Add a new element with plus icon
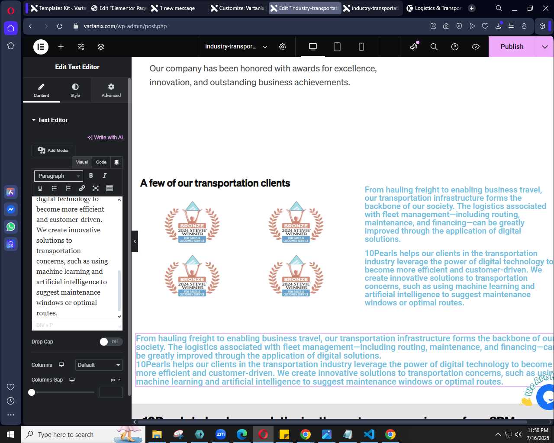 tap(61, 47)
